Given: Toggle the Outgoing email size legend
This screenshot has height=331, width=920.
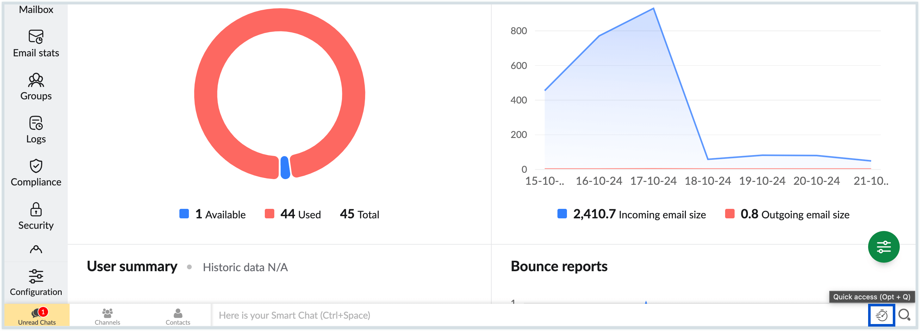Looking at the screenshot, I should coord(787,214).
